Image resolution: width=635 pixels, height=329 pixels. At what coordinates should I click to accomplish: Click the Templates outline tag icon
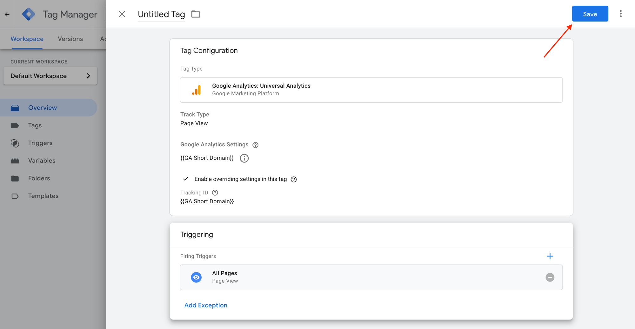coord(15,196)
